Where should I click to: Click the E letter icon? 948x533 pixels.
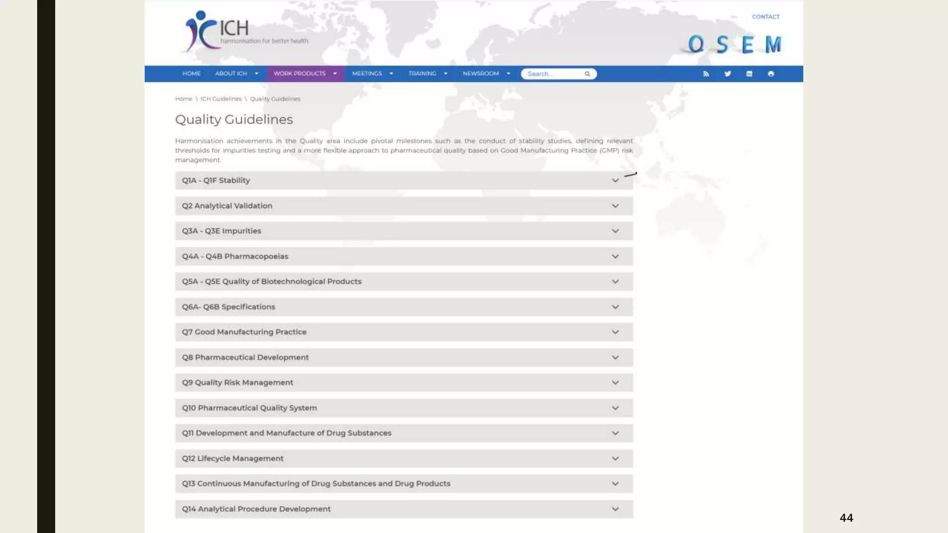point(747,45)
